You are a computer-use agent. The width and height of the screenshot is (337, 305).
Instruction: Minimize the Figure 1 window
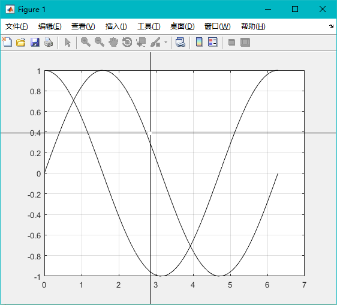(268, 9)
